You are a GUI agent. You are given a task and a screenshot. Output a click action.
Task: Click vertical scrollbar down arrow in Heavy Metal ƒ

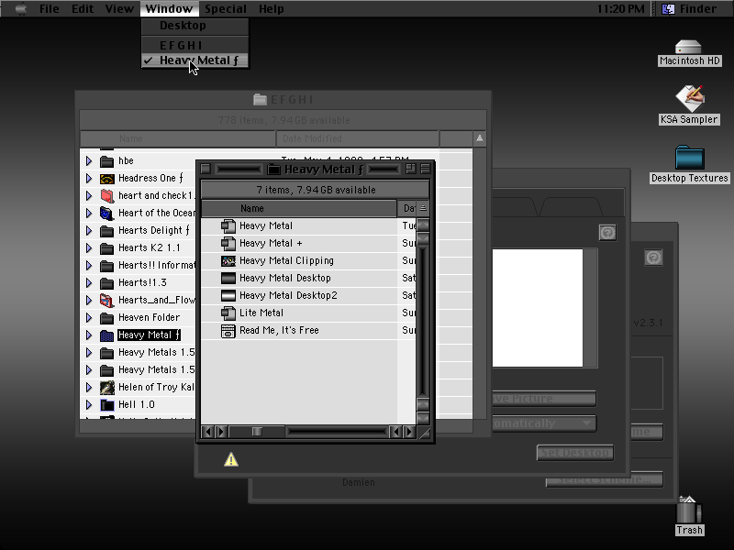click(x=423, y=418)
